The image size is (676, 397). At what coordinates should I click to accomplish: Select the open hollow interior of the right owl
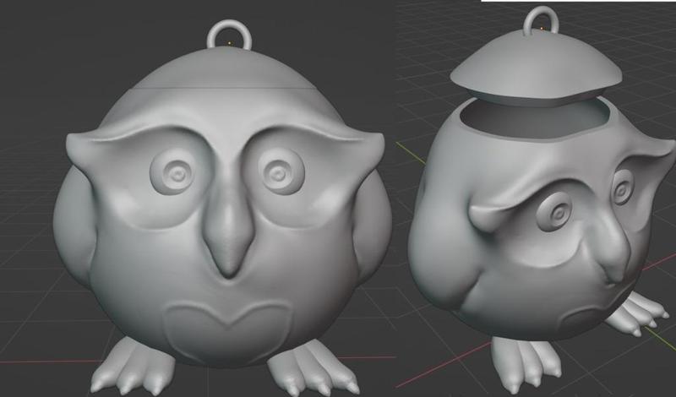coord(536,119)
